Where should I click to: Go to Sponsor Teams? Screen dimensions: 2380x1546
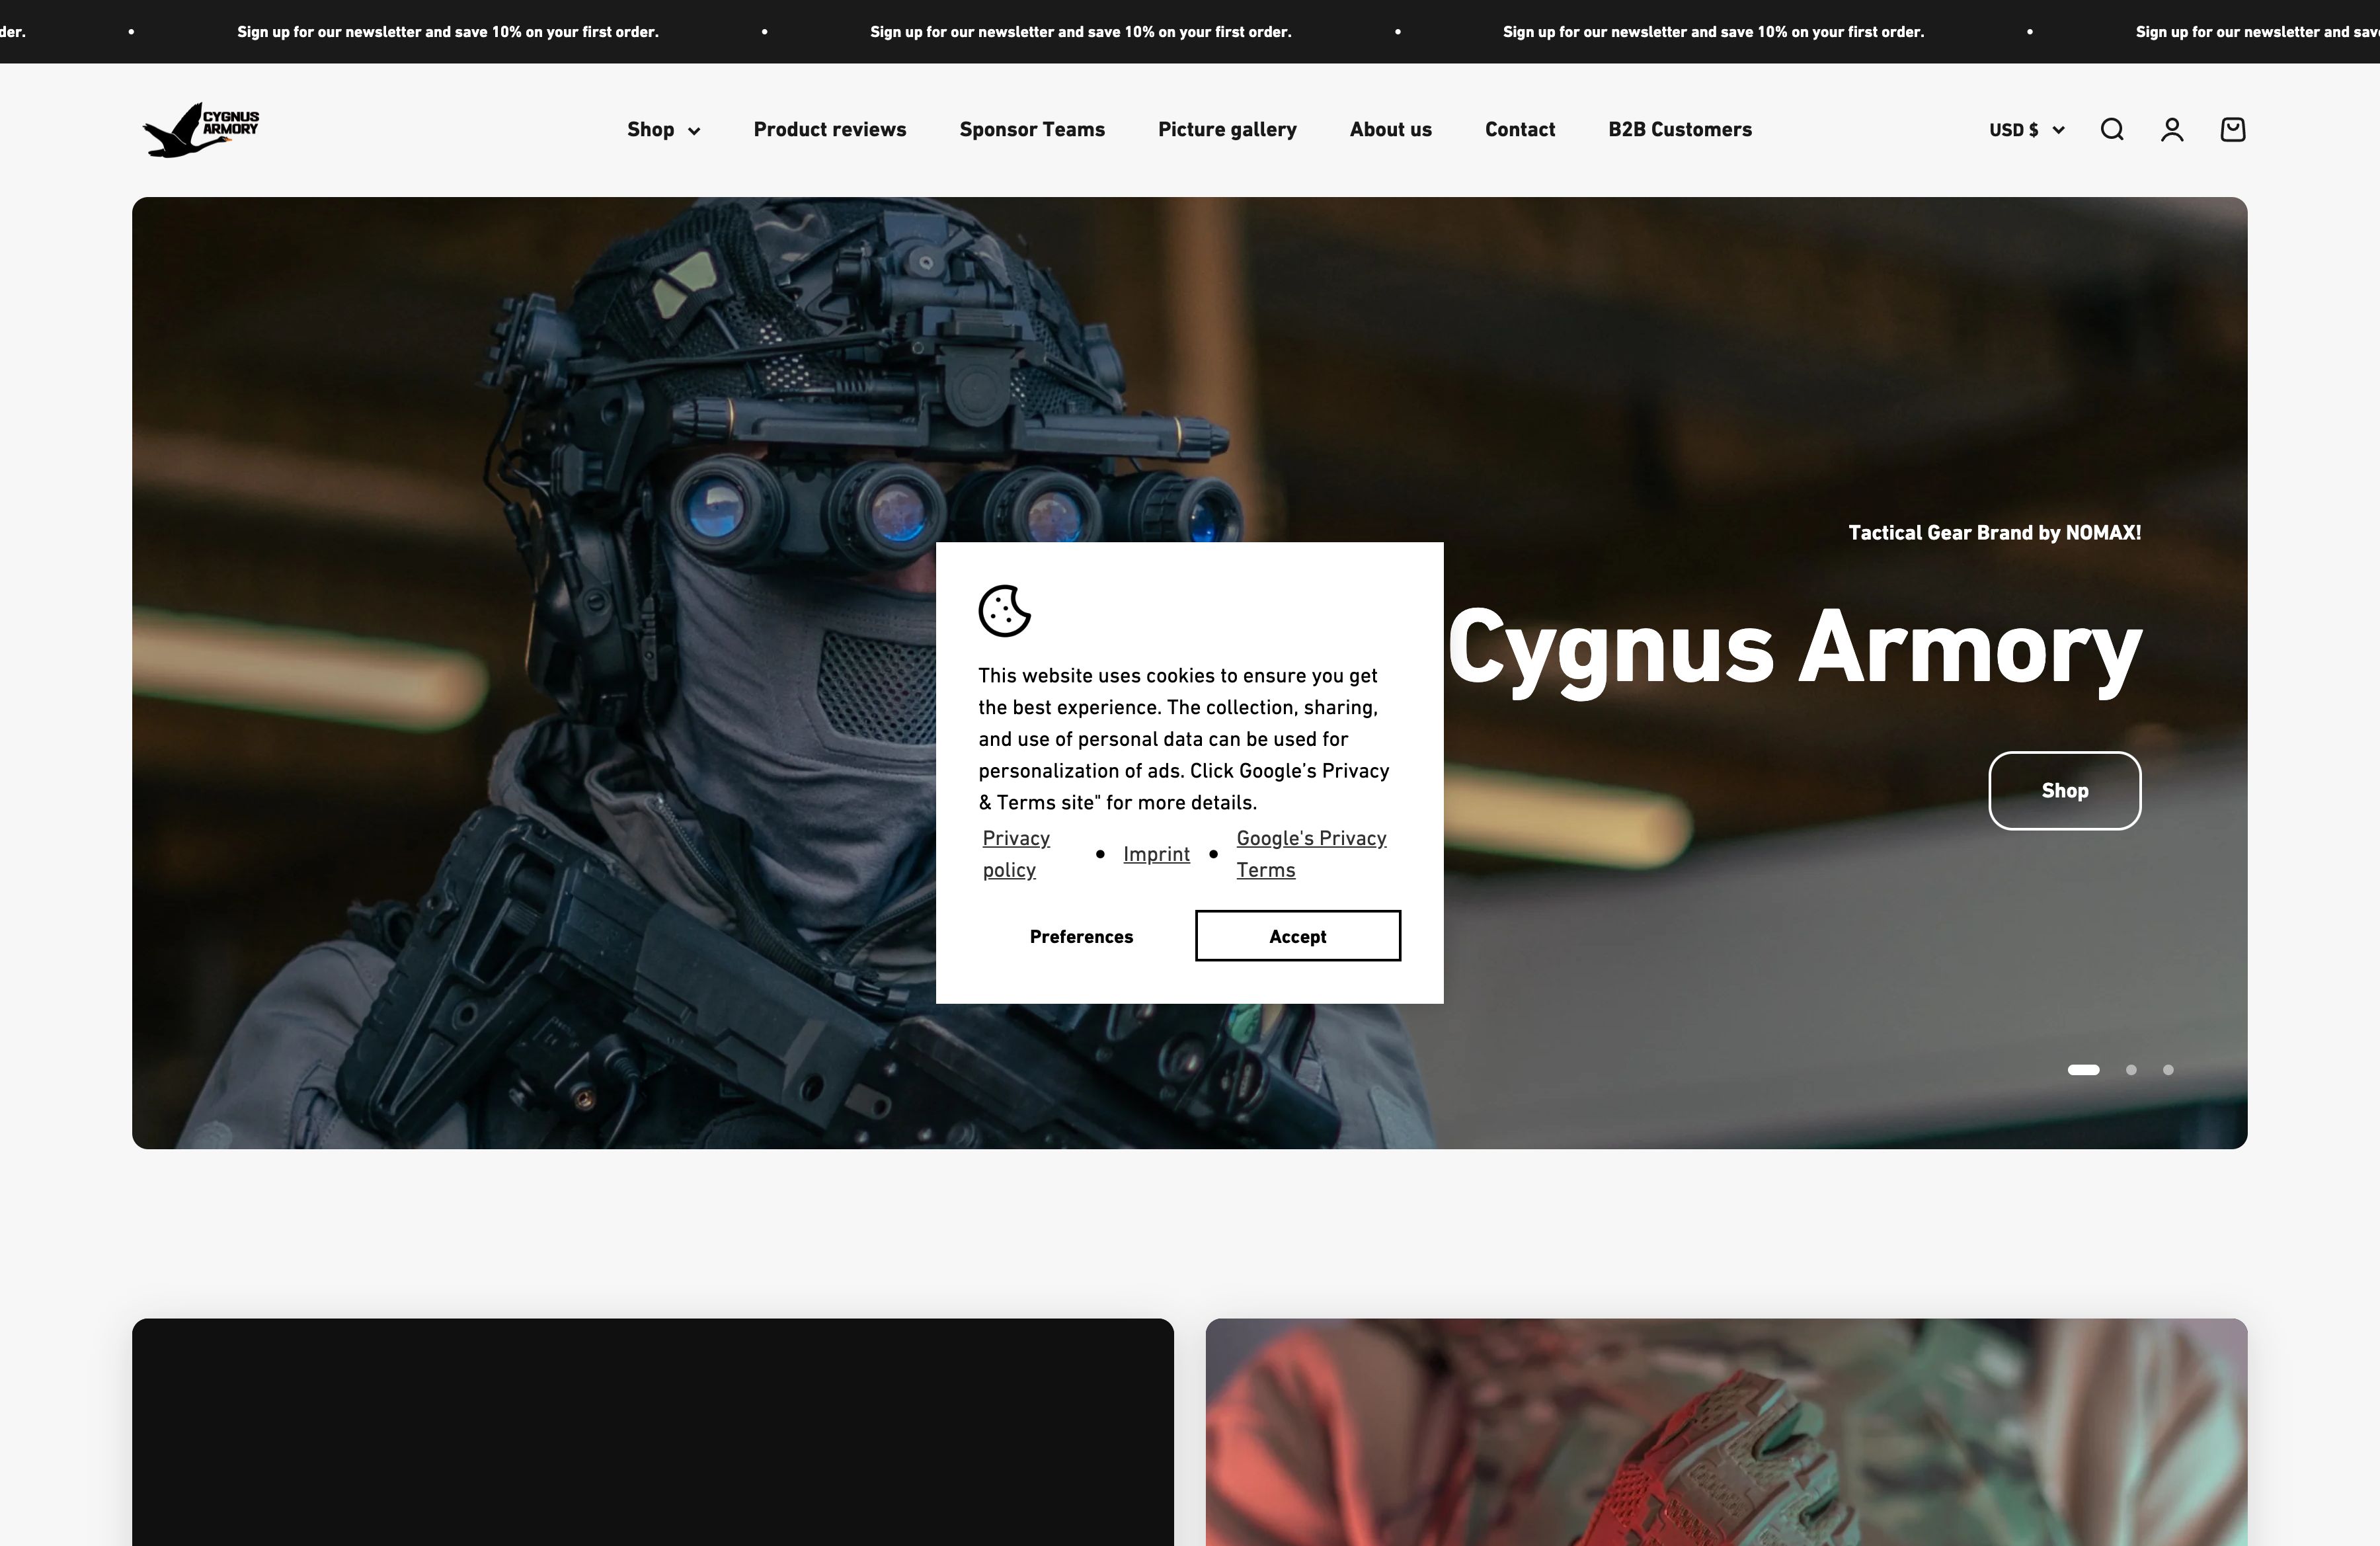coord(1032,129)
